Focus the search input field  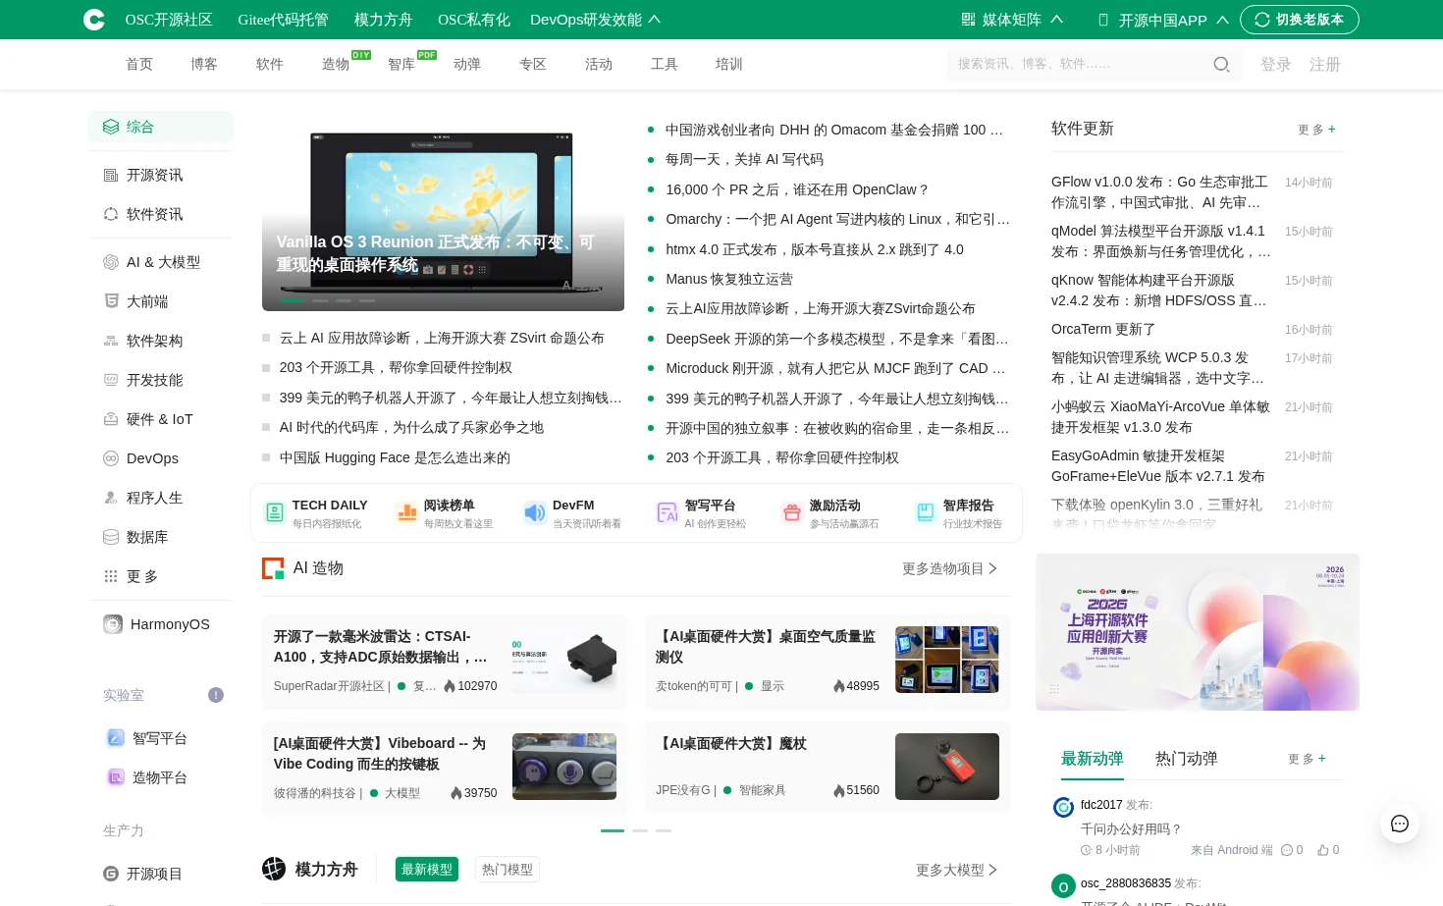click(x=1080, y=64)
